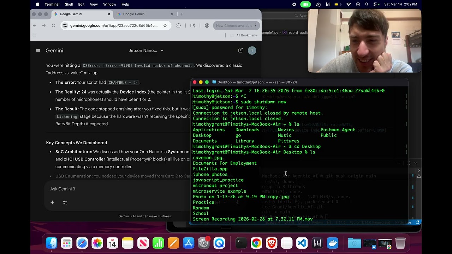Bookmark this page with the star icon

tap(165, 25)
